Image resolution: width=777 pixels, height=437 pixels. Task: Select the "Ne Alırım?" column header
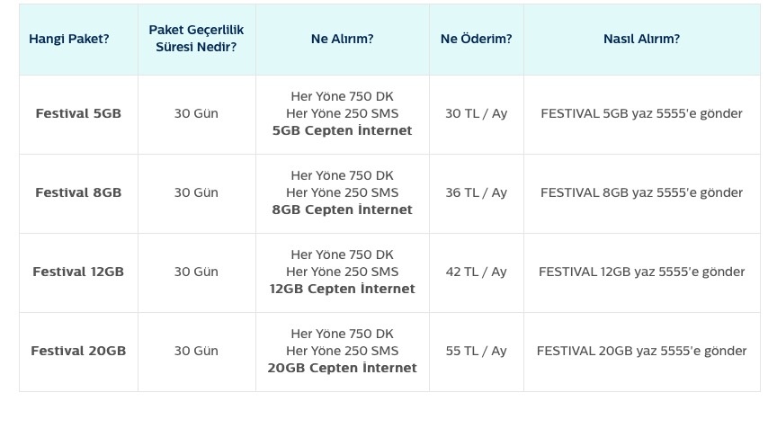click(x=342, y=39)
